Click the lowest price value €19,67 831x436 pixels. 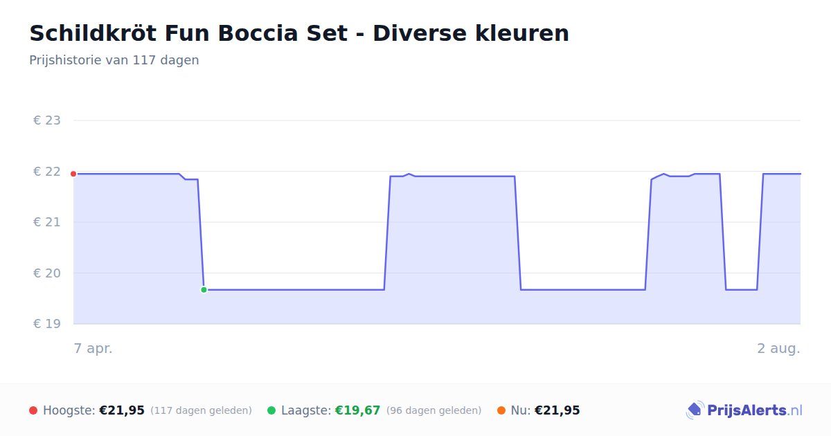358,410
